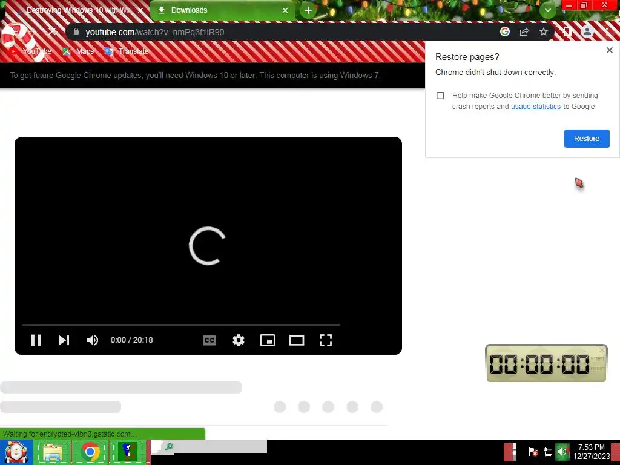The width and height of the screenshot is (620, 465).
Task: View site lock information icon
Action: pos(76,31)
